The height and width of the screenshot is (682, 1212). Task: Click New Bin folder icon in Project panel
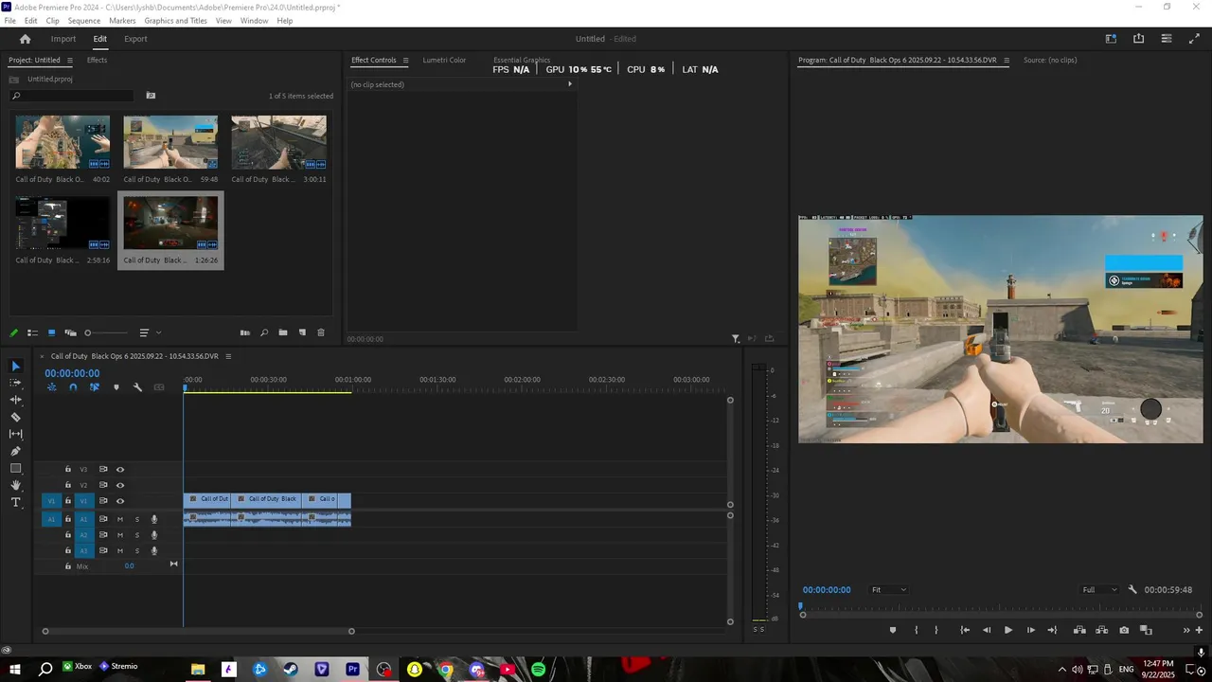click(283, 332)
